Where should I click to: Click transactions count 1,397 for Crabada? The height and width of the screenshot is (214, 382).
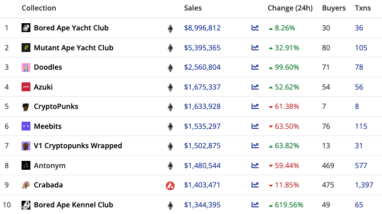click(x=364, y=185)
